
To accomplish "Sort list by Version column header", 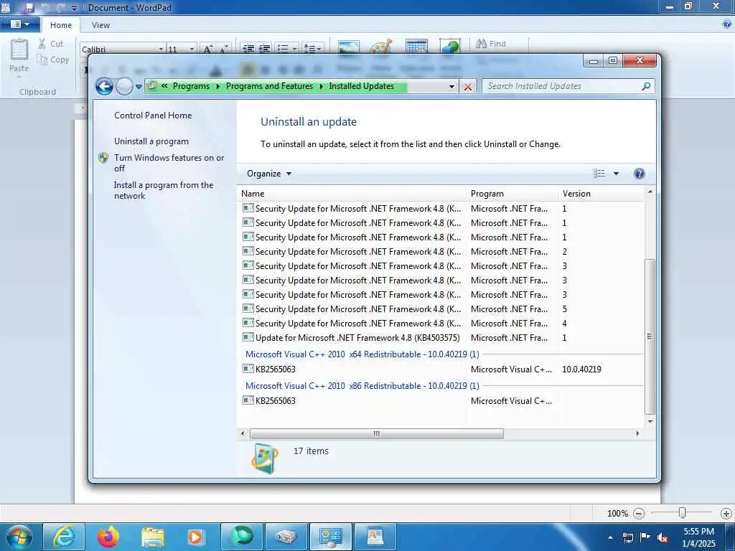I will click(601, 194).
